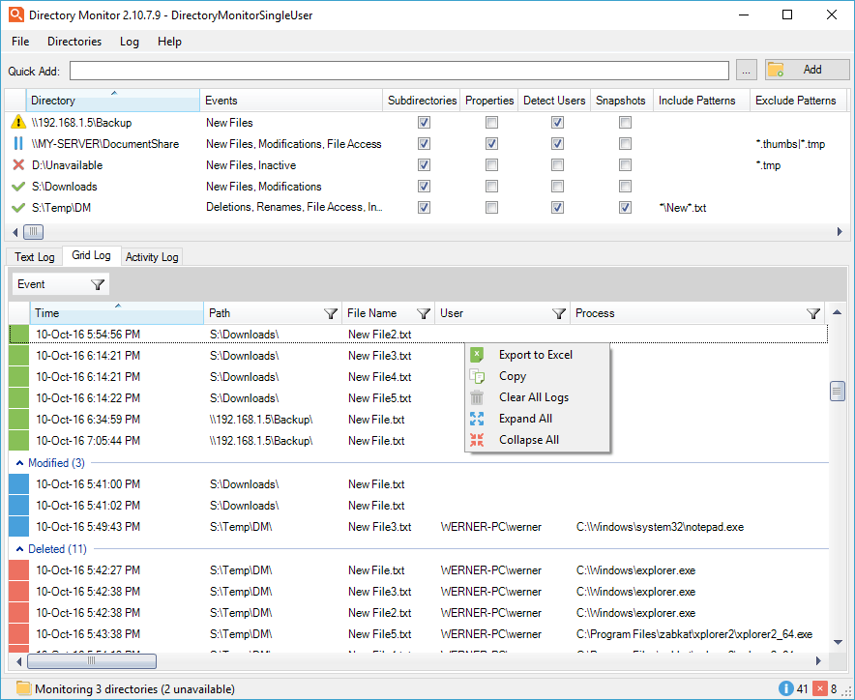Open the Directories menu
The height and width of the screenshot is (700, 855).
coord(74,42)
